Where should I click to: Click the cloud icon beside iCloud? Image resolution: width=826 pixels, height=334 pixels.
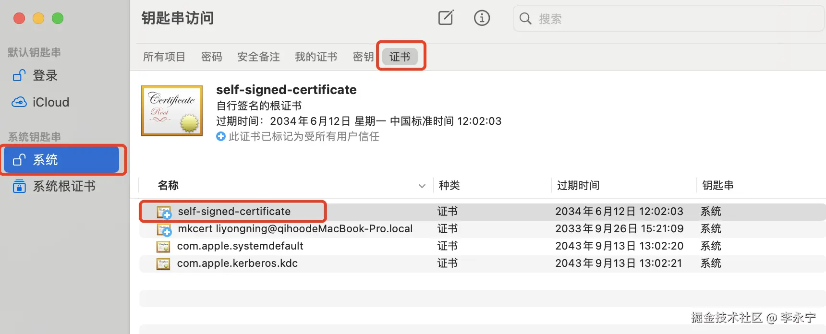click(x=19, y=102)
